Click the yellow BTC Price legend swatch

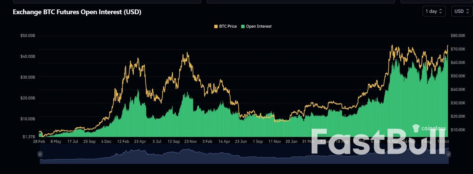216,26
